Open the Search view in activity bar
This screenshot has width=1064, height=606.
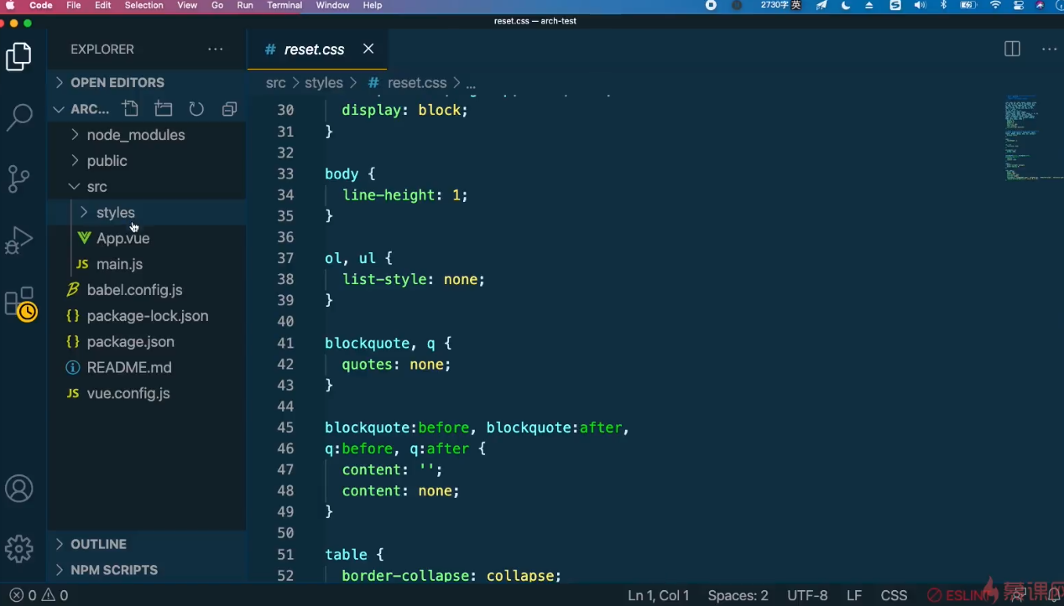(18, 117)
